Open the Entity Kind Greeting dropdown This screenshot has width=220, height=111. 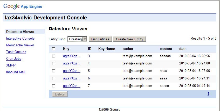pos(77,39)
